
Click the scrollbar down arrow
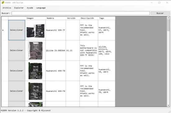[169, 105]
